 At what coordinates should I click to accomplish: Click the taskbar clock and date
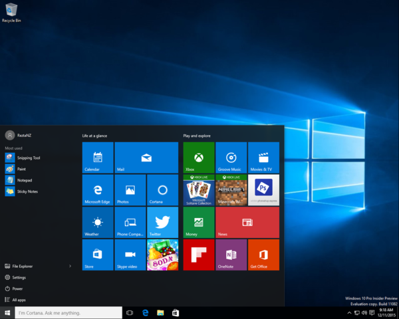click(386, 312)
